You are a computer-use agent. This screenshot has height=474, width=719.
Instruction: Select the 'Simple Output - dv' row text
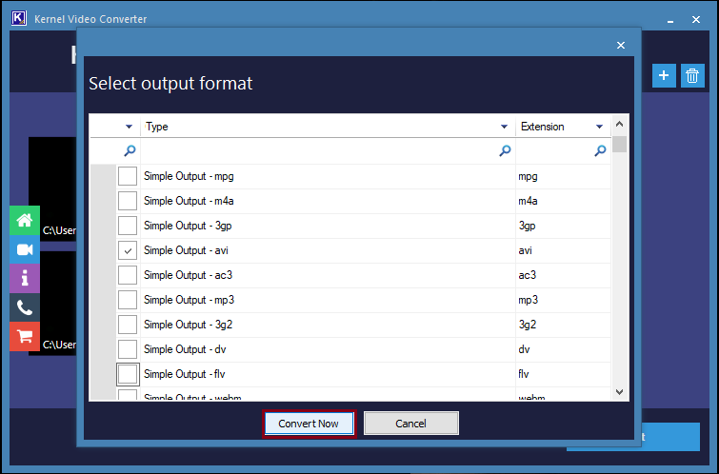pos(186,349)
